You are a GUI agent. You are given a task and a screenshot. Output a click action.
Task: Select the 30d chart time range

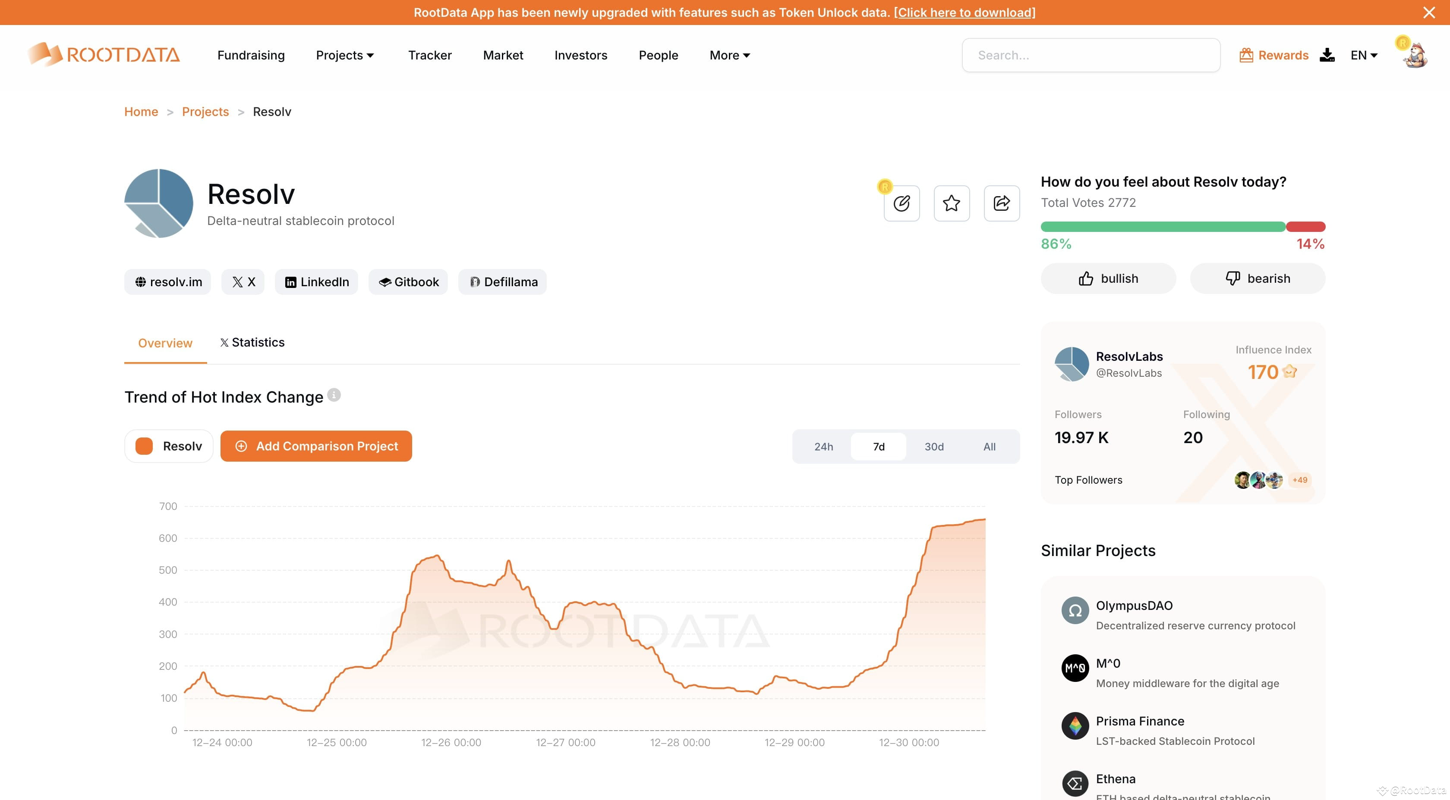click(x=933, y=446)
